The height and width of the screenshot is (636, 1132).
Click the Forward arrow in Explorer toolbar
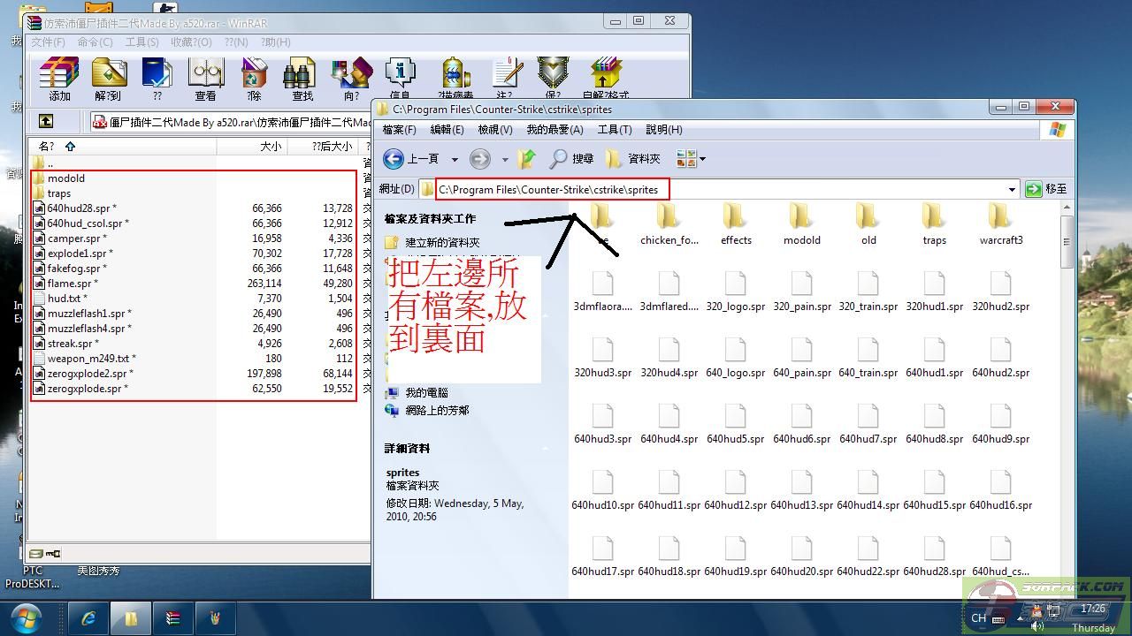(480, 159)
